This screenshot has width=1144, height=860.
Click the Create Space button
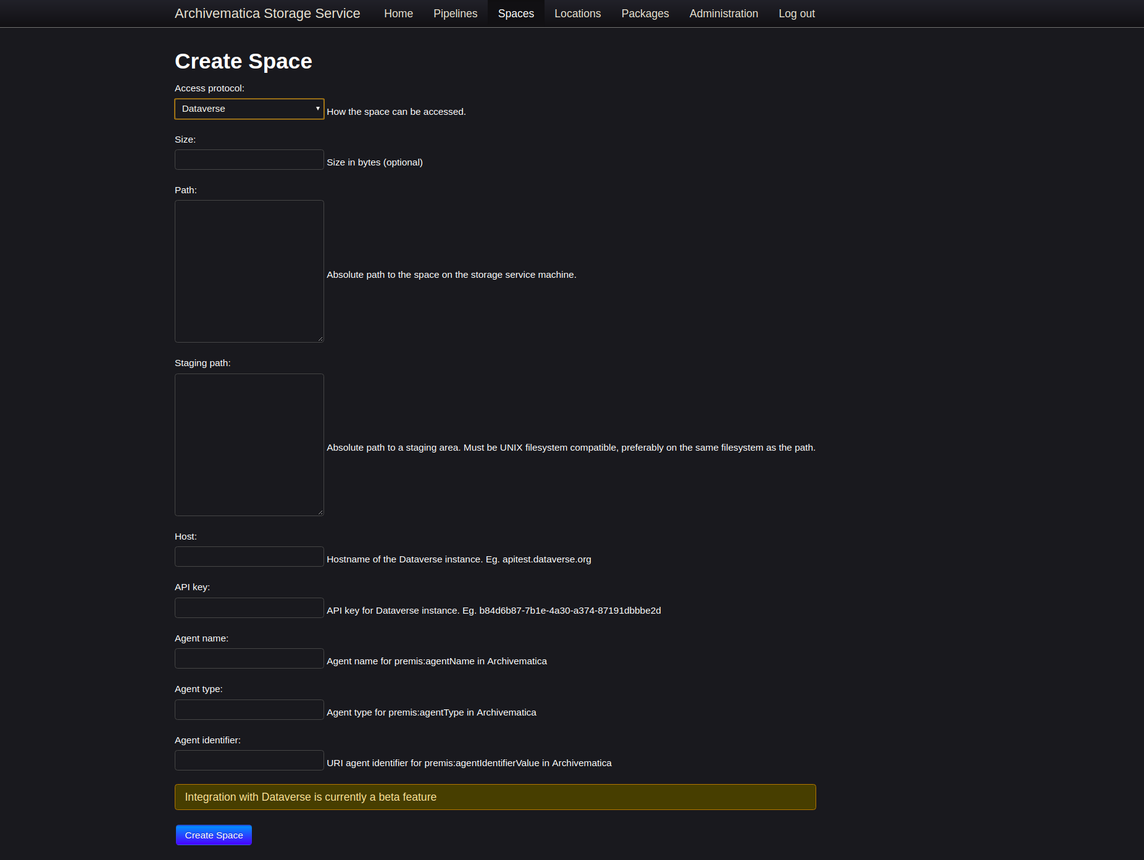pyautogui.click(x=214, y=835)
